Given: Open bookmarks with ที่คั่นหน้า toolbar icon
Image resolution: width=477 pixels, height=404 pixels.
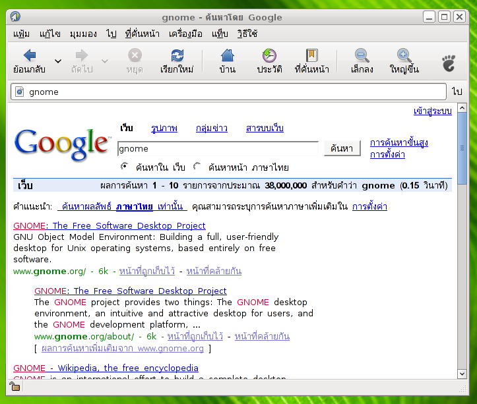Looking at the screenshot, I should [312, 55].
